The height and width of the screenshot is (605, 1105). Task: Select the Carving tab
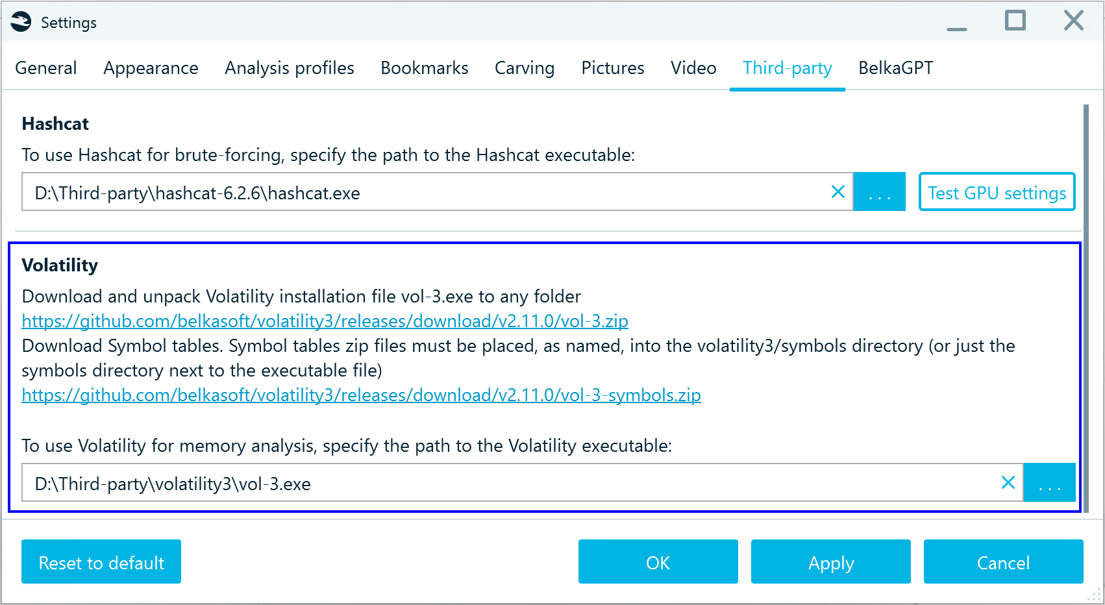click(525, 68)
